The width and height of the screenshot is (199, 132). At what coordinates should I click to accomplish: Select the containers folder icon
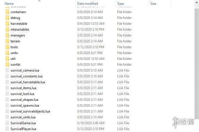[x=7, y=12]
